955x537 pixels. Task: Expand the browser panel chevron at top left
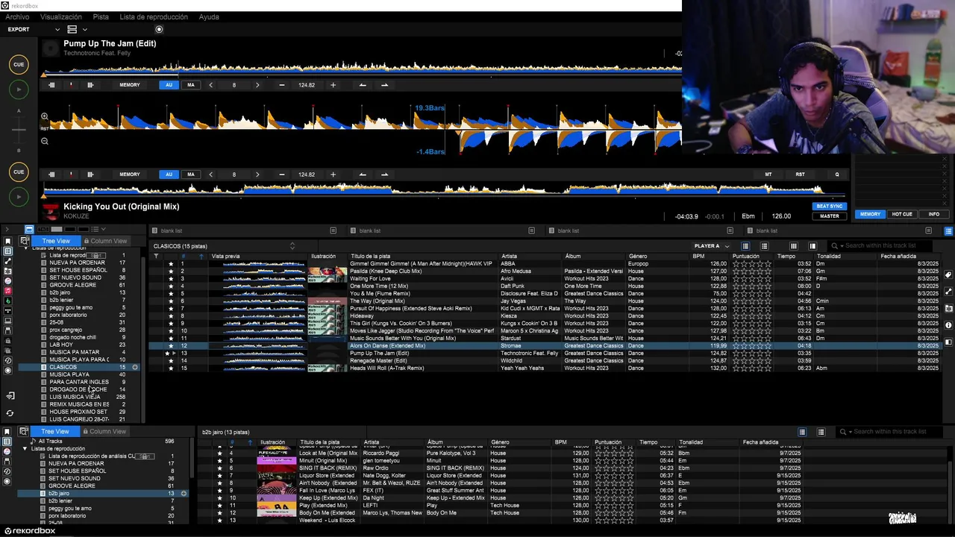pos(7,230)
